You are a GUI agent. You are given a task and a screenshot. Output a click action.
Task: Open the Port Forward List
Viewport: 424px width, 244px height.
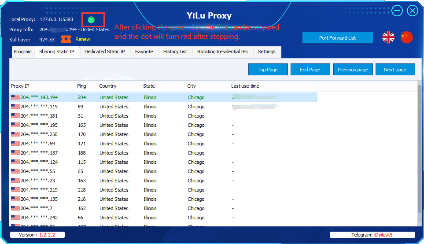tap(337, 38)
